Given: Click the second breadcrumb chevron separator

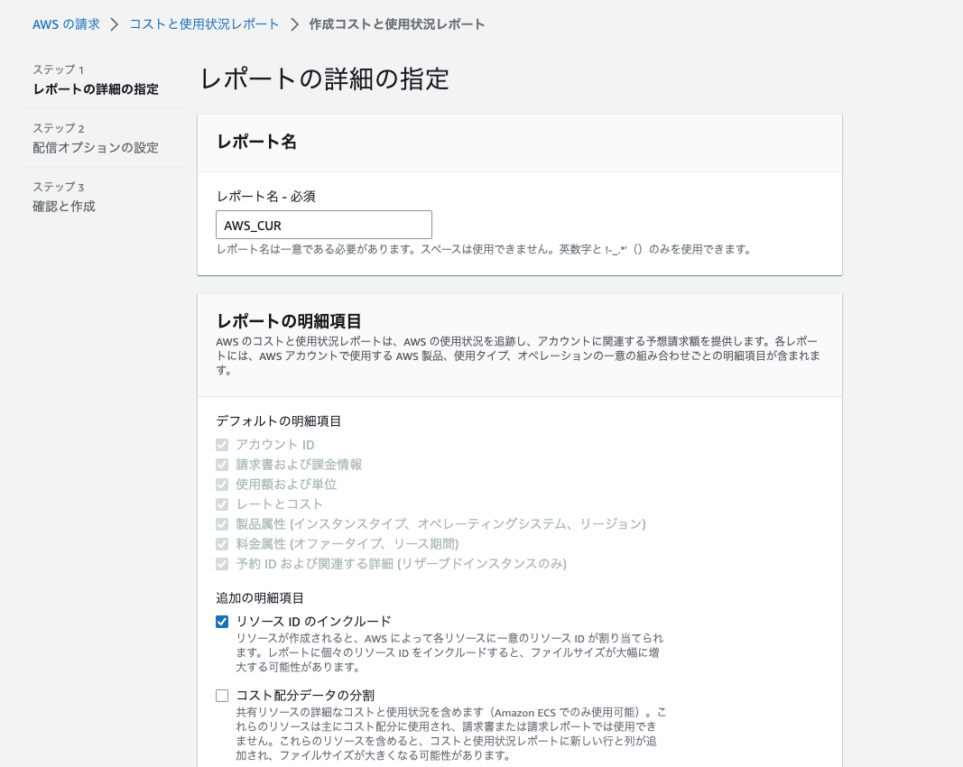Looking at the screenshot, I should click(x=294, y=24).
